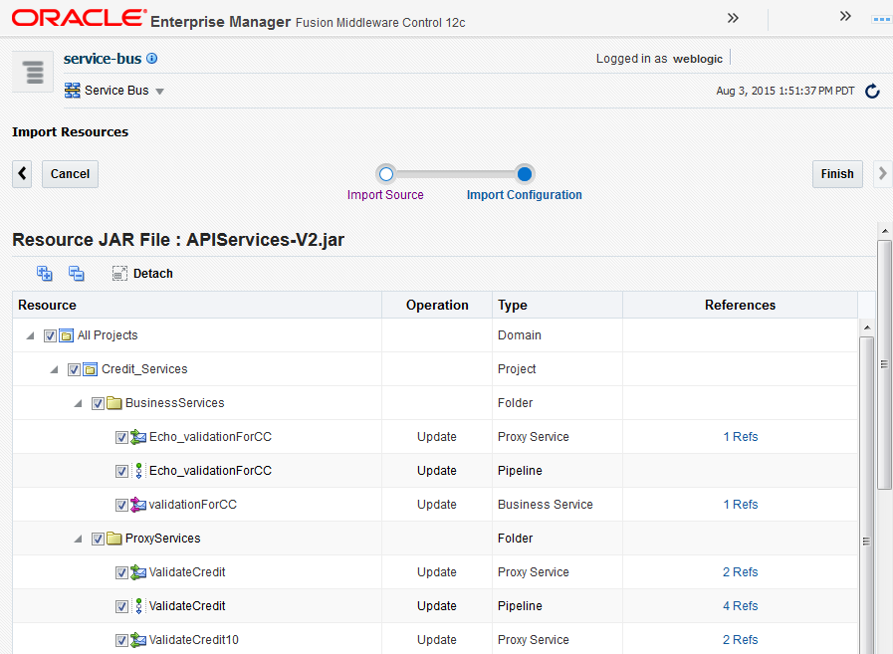Toggle checkbox for ValidateCredit pipeline
Image resolution: width=893 pixels, height=654 pixels.
[121, 606]
